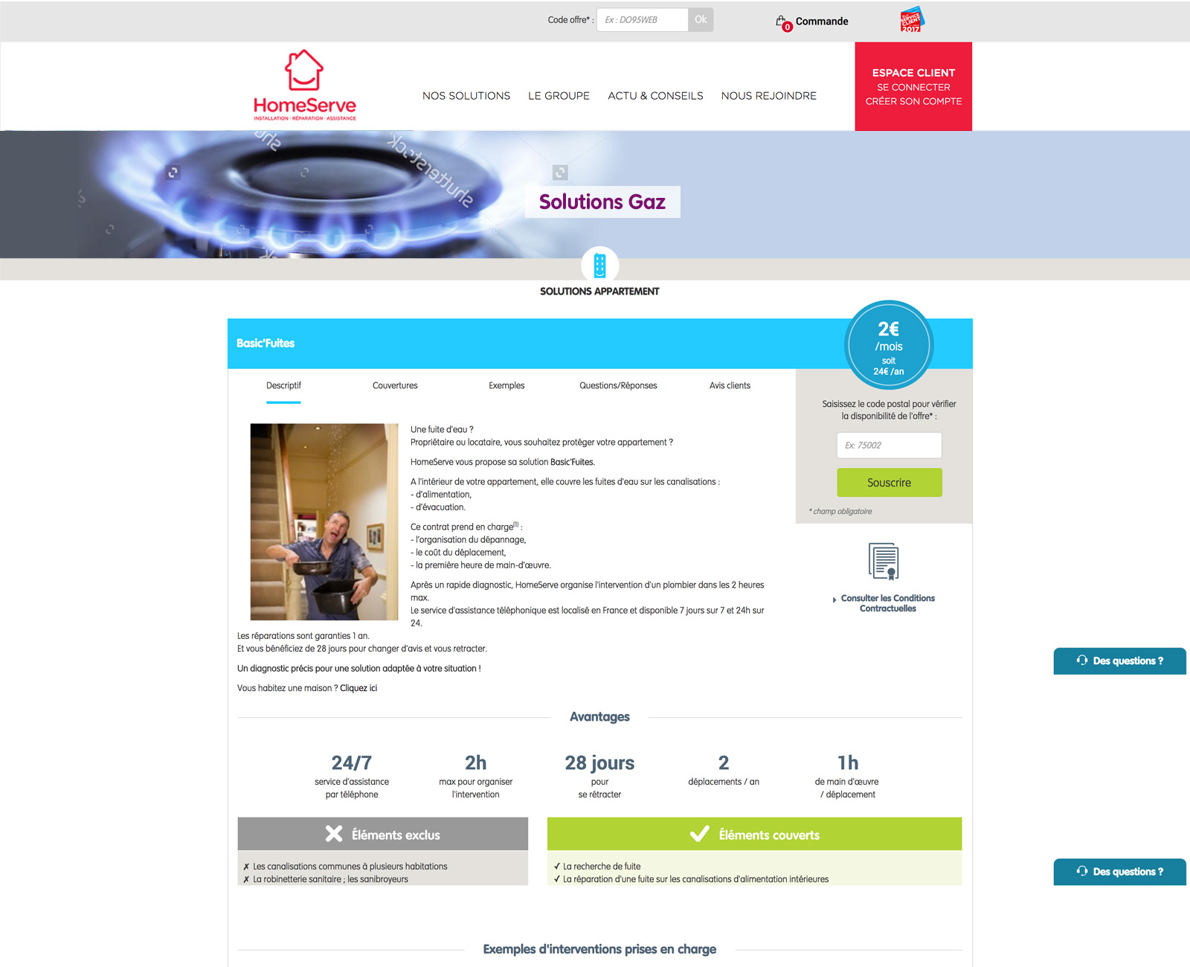Open the shopping bag Commande icon

(x=783, y=22)
